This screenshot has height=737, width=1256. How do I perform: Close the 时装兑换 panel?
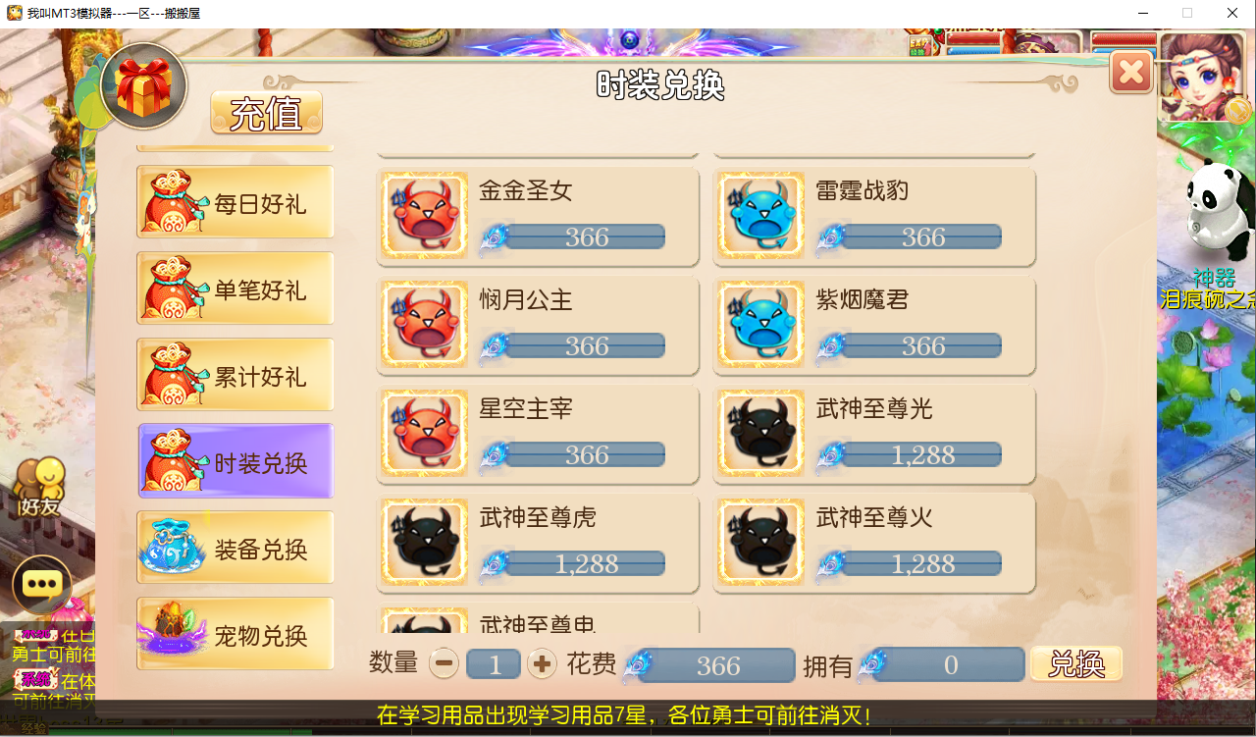pyautogui.click(x=1131, y=72)
